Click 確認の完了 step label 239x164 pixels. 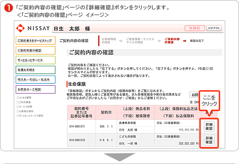197,41
